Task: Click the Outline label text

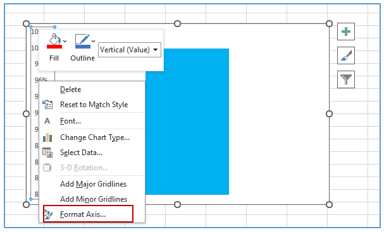Action: pos(82,58)
